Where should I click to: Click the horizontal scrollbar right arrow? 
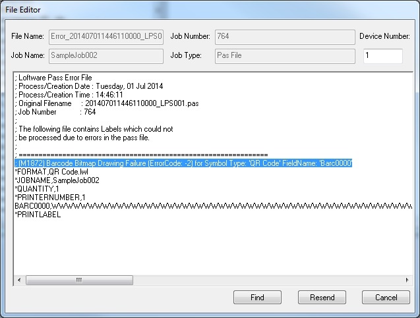click(407, 280)
